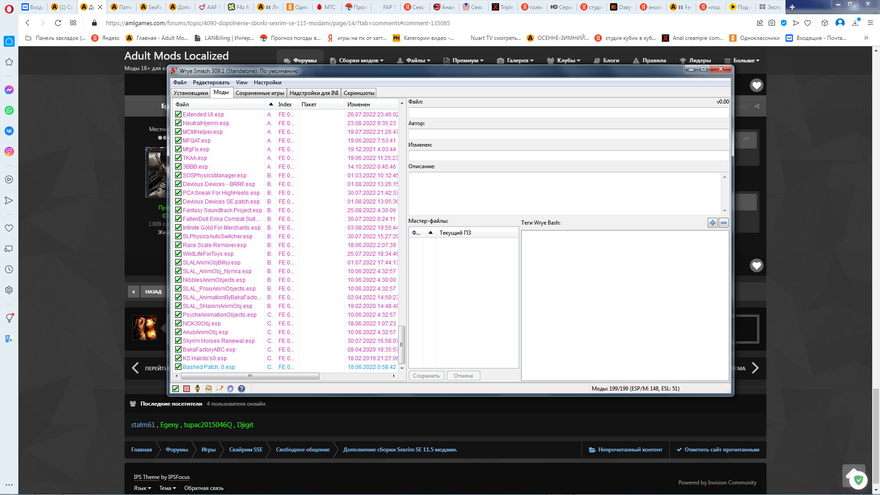Open the Редактировать menu
880x495 pixels.
click(211, 82)
